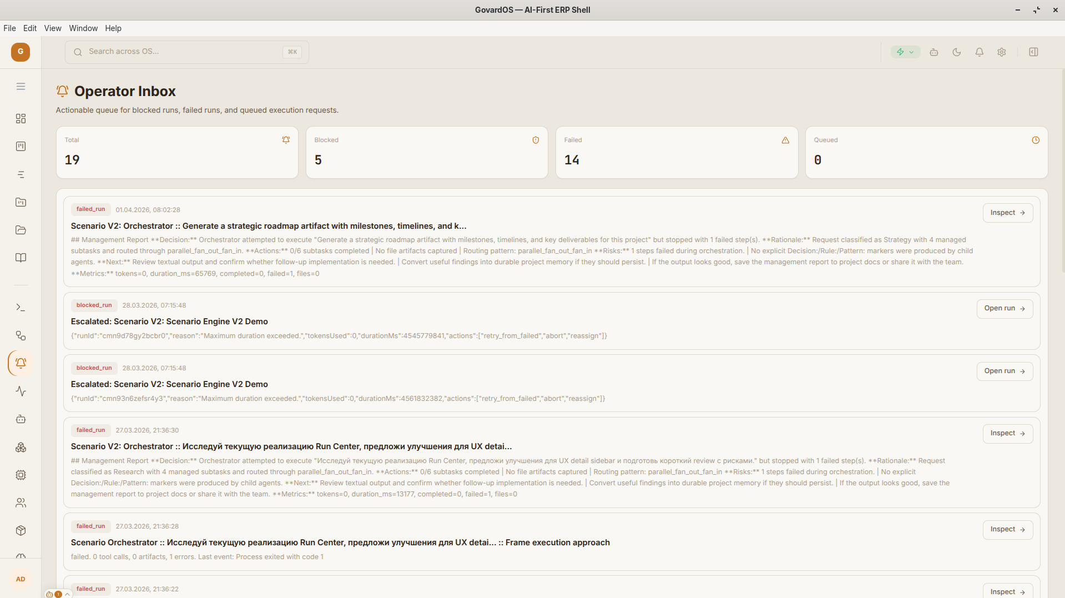
Task: Click the shield icon on Blocked card
Action: pyautogui.click(x=536, y=140)
